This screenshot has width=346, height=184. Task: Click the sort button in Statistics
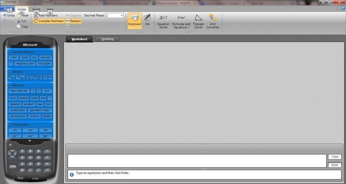(47, 91)
